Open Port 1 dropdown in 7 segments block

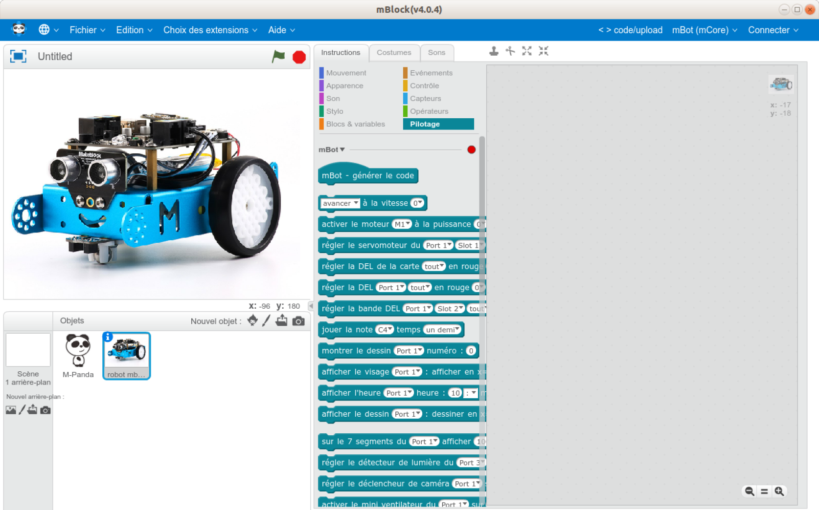click(x=424, y=442)
